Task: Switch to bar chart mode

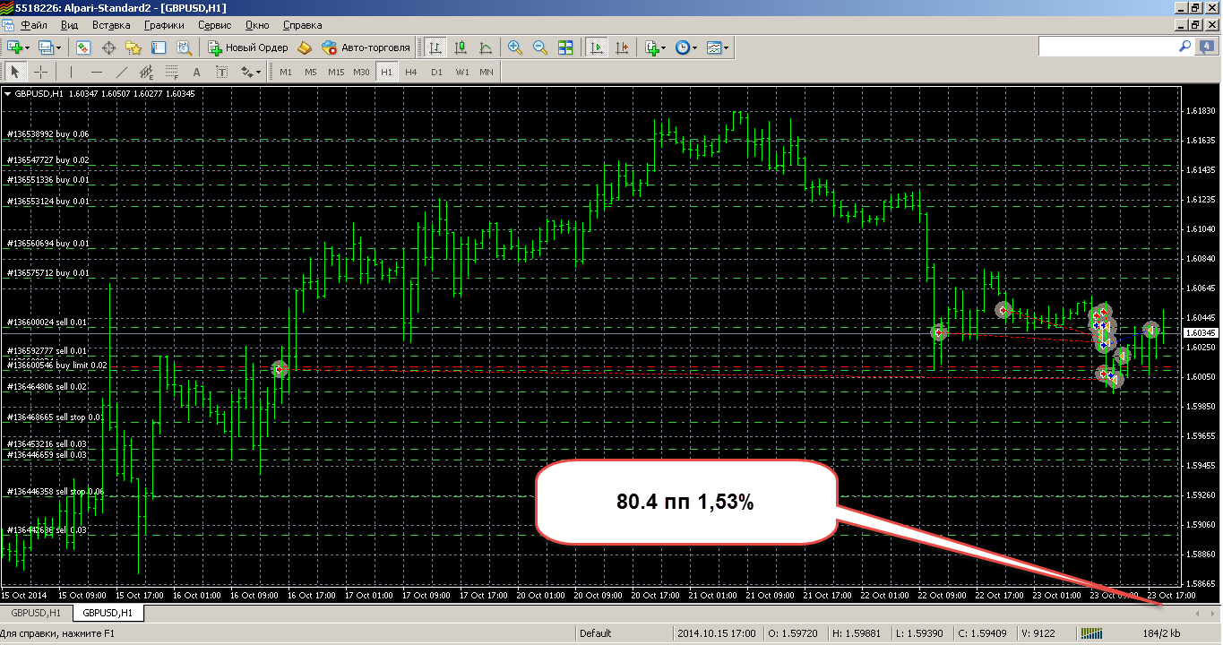Action: coord(435,47)
